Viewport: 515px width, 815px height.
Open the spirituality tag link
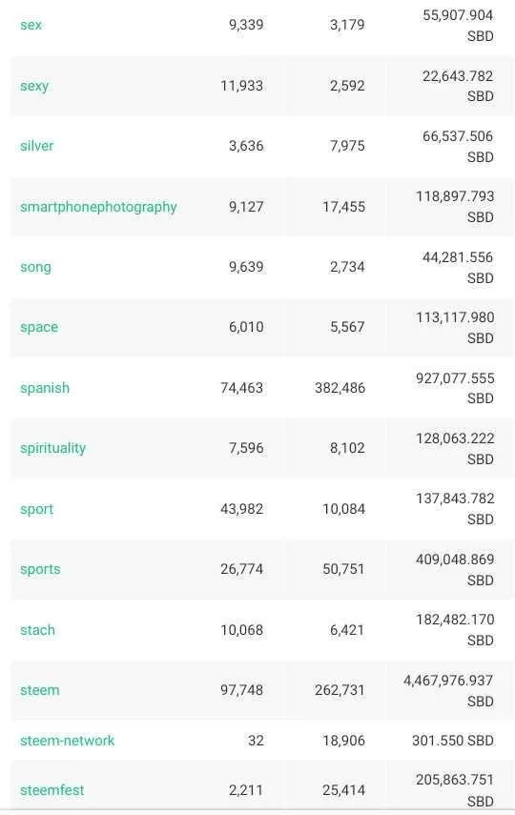[52, 448]
